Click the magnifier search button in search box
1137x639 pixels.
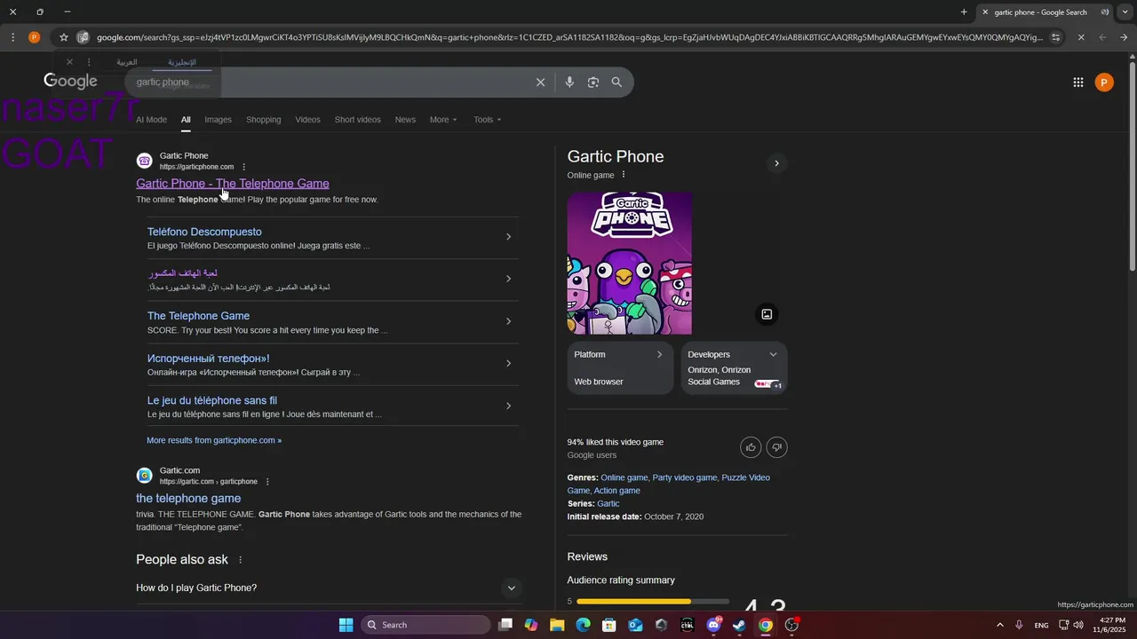pos(616,82)
